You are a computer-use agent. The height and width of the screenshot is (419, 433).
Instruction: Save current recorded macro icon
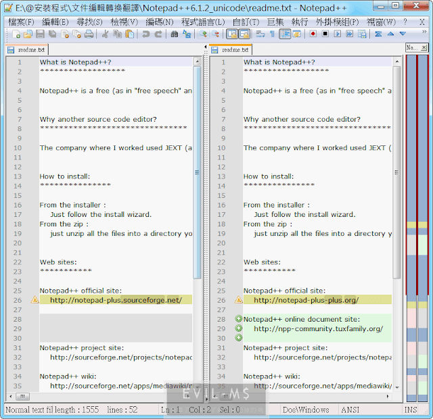point(362,34)
